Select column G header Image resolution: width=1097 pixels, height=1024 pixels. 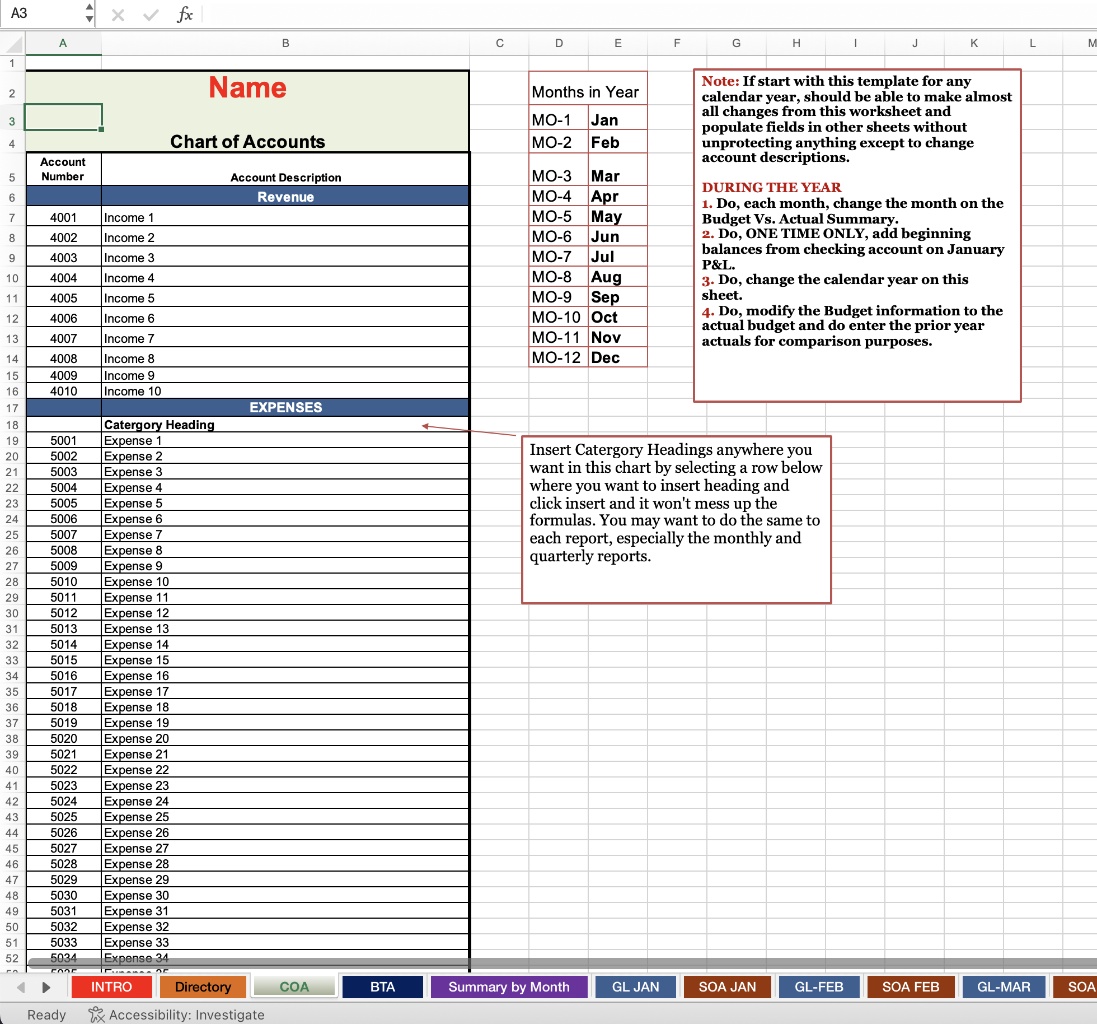tap(737, 43)
